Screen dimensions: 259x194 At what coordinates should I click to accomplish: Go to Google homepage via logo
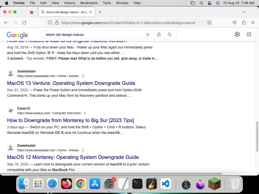[x=17, y=35]
